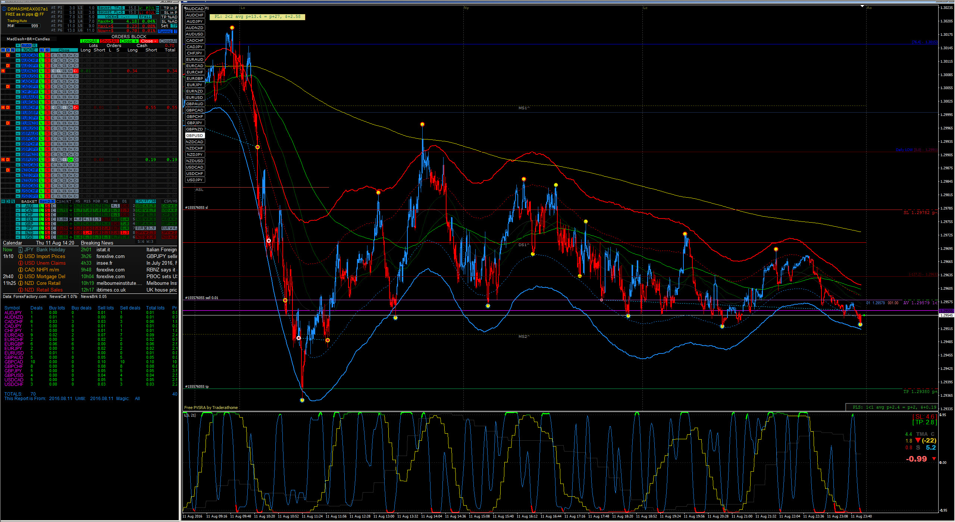Click the red S button for EURCHF
Viewport: 955px width, 522px height.
pos(47,107)
